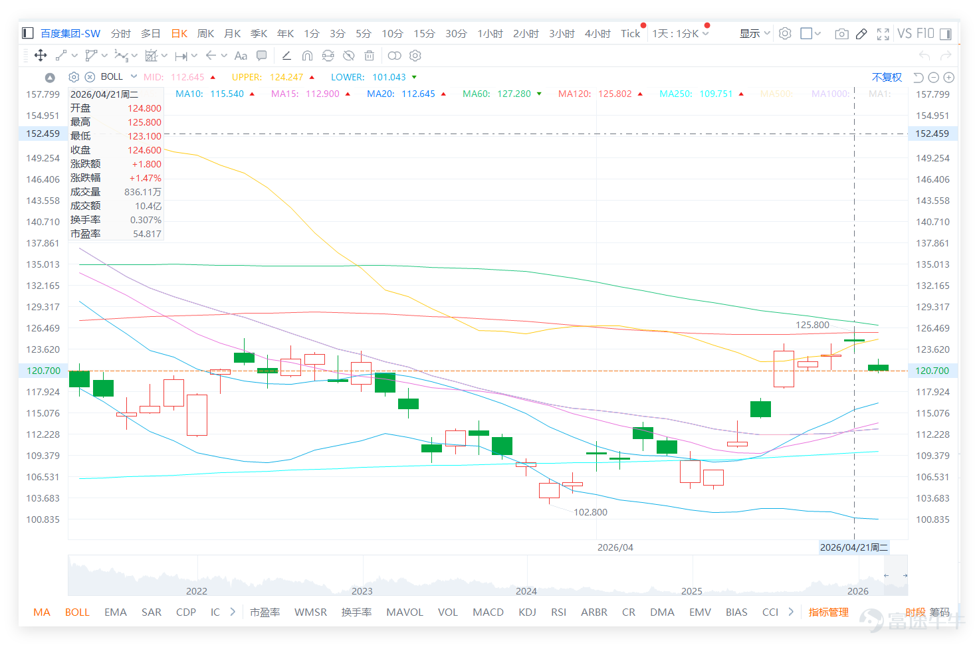Select the Tick timeframe
The width and height of the screenshot is (979, 645).
pyautogui.click(x=631, y=33)
